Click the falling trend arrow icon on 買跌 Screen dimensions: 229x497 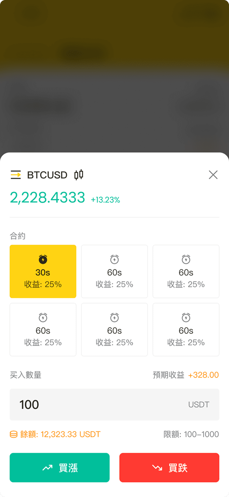157,468
